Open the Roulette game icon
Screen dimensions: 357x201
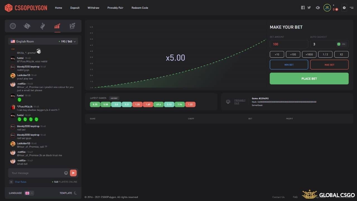pyautogui.click(x=13, y=26)
